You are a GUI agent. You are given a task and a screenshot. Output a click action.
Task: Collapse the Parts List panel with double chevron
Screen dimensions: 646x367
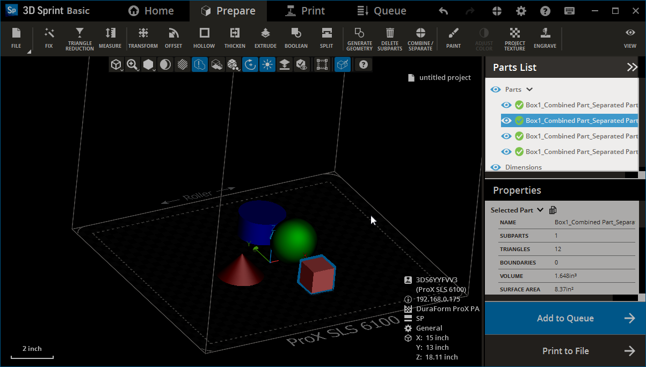(632, 67)
